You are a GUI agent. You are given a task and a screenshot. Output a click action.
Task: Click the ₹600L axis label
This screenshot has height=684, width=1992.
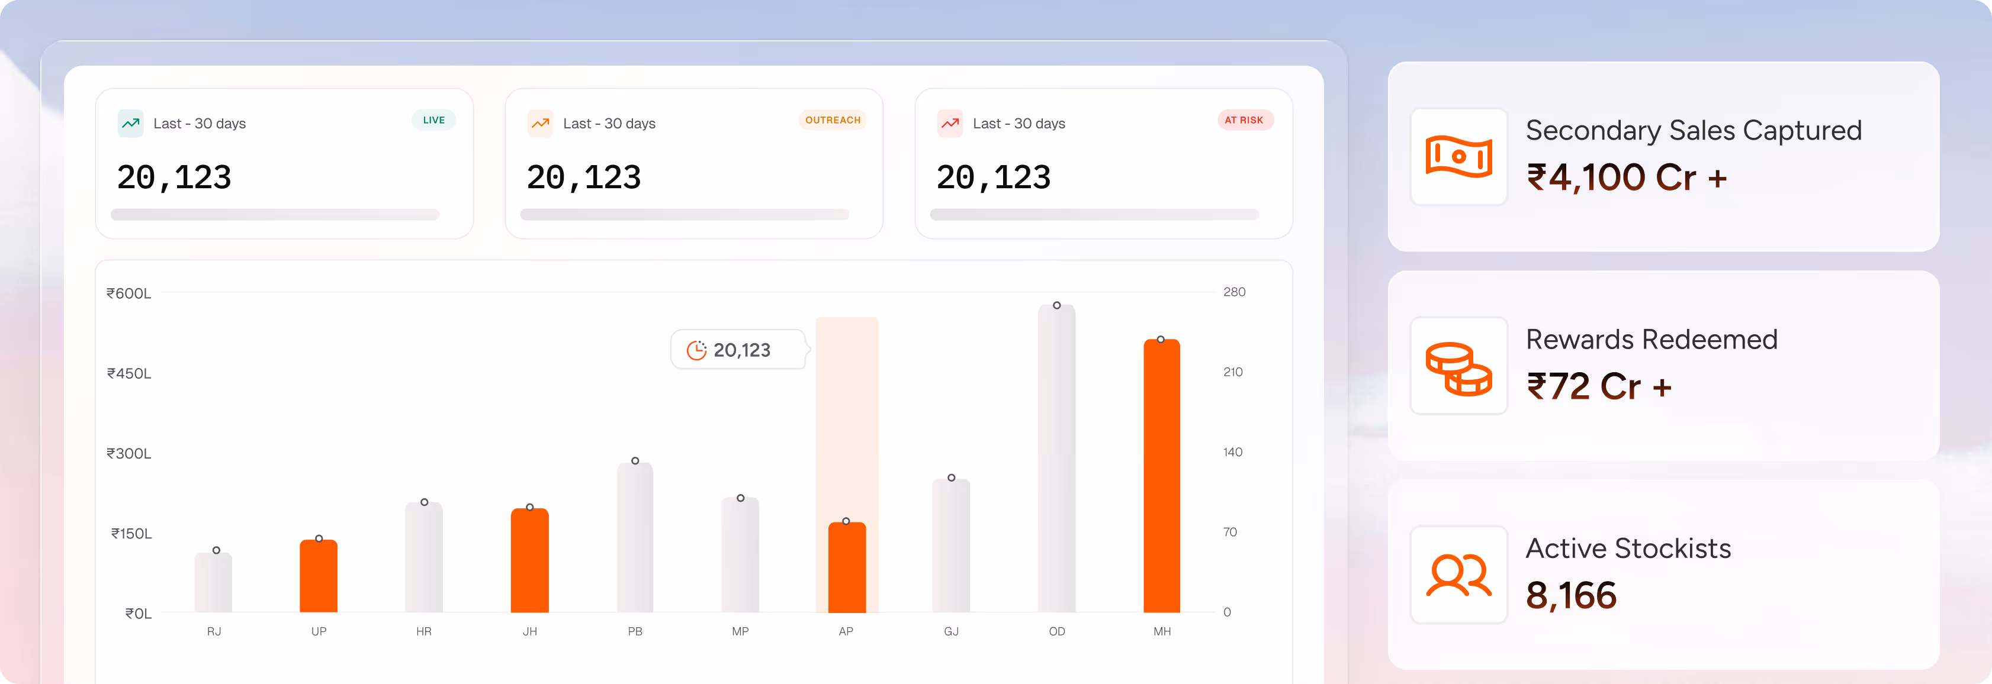click(129, 293)
